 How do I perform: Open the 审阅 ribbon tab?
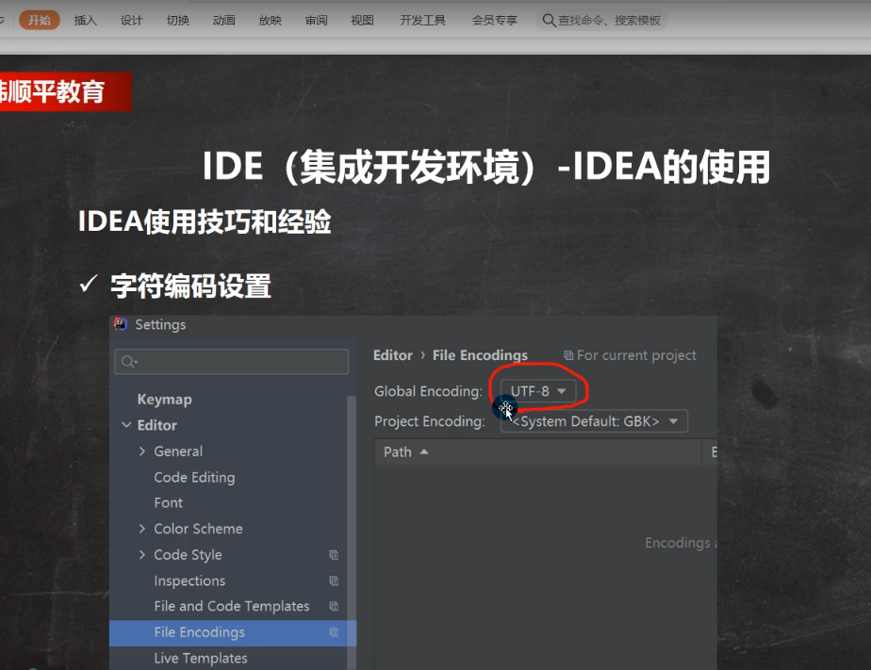pos(316,21)
